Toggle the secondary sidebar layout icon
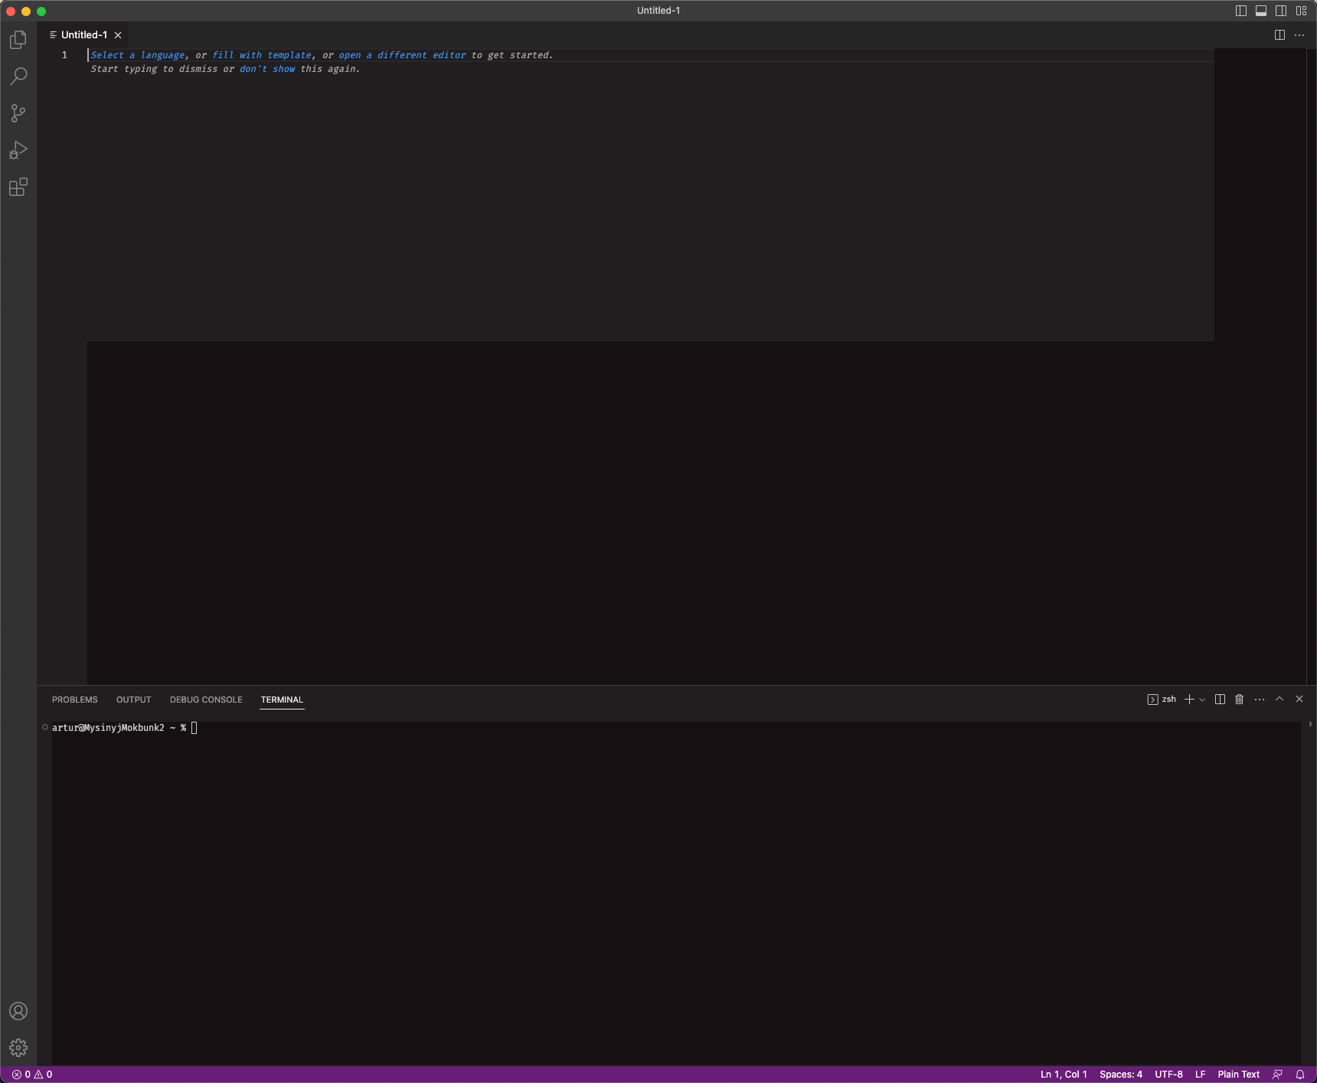 point(1279,10)
